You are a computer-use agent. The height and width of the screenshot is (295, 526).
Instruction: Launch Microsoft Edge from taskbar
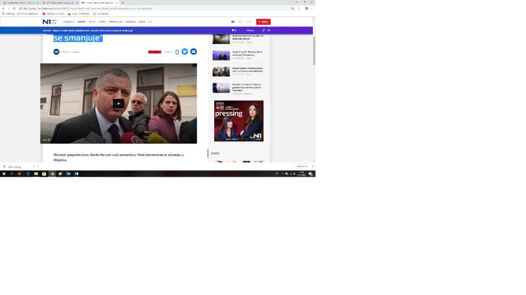click(28, 174)
